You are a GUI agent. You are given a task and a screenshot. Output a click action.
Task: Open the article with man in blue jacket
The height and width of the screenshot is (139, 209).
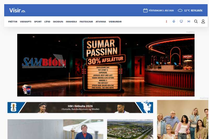coord(55,129)
